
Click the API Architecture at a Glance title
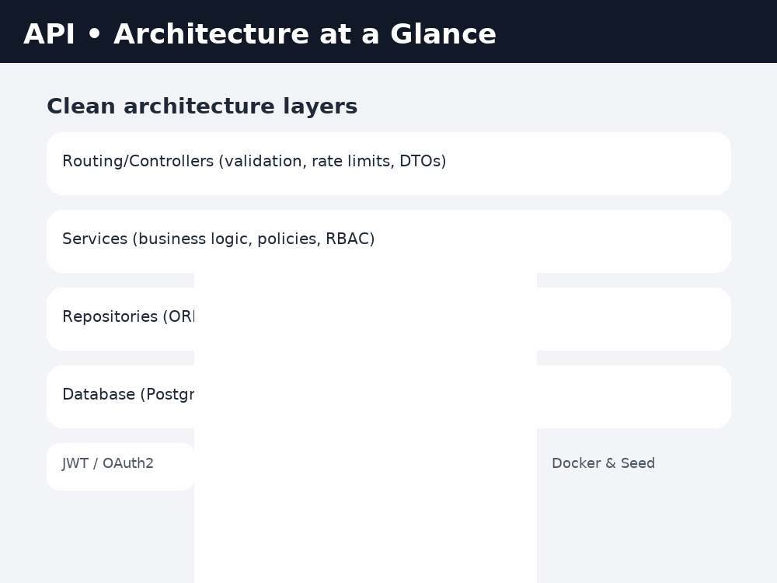pyautogui.click(x=260, y=33)
